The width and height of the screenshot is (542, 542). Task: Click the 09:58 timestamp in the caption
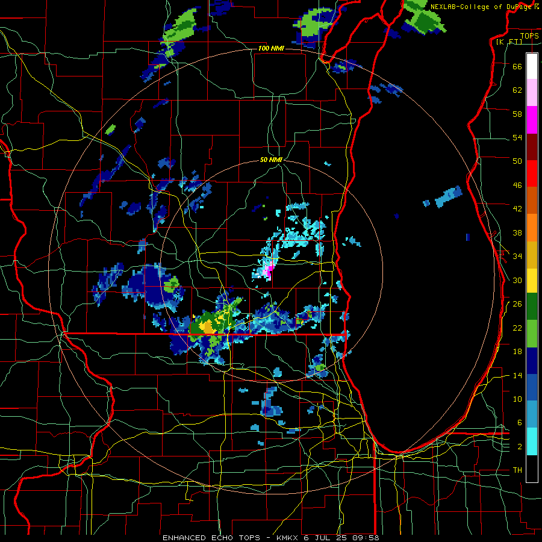(366, 538)
